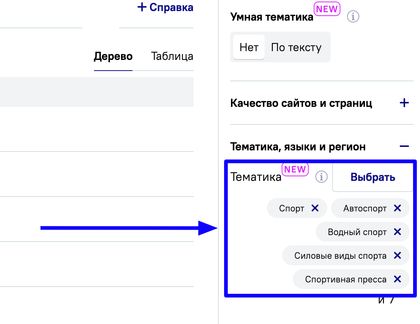Switch smart topics to По тексту
The width and height of the screenshot is (420, 324).
(296, 47)
